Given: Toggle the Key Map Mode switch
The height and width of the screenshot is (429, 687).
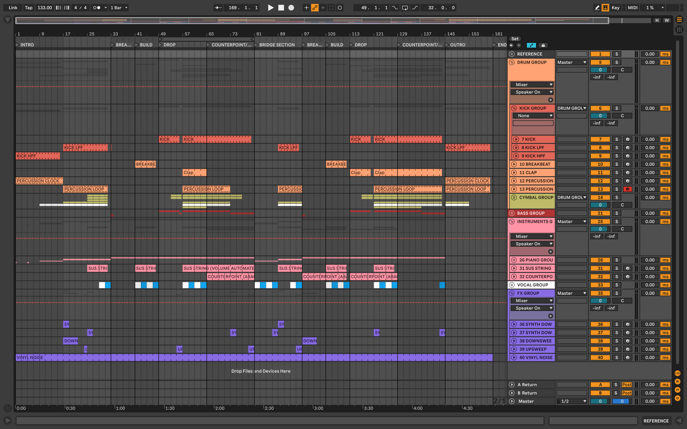Looking at the screenshot, I should (x=615, y=8).
